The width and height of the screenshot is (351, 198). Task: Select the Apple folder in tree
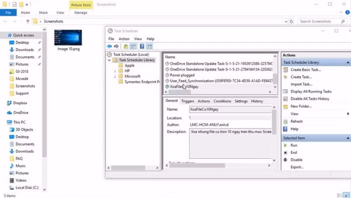click(x=129, y=65)
